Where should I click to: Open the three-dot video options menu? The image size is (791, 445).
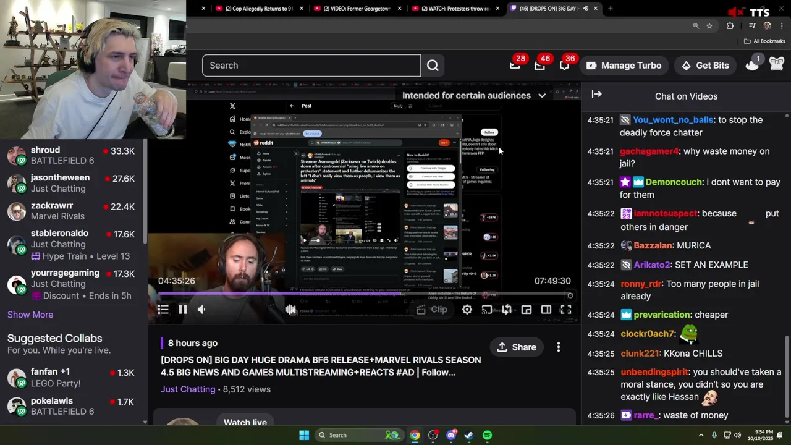pos(559,347)
